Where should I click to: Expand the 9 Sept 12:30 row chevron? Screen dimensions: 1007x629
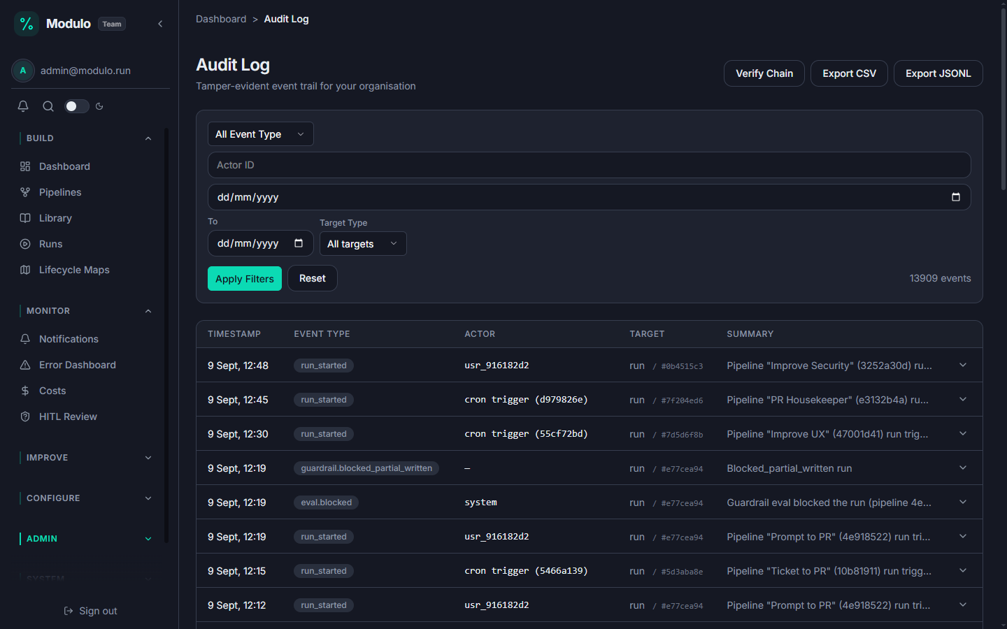[963, 433]
